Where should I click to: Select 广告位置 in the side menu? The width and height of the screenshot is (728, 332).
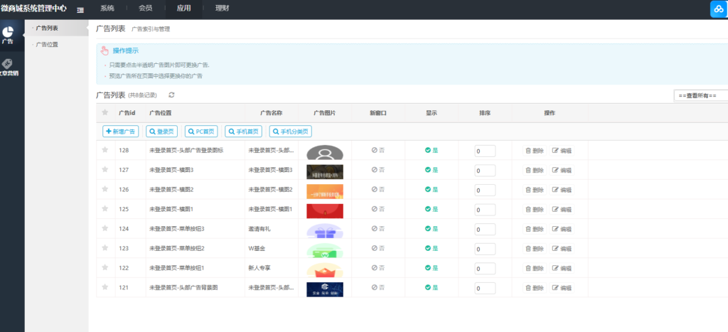47,45
